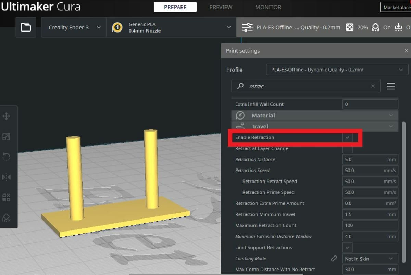Click the Travel category icon

[240, 126]
